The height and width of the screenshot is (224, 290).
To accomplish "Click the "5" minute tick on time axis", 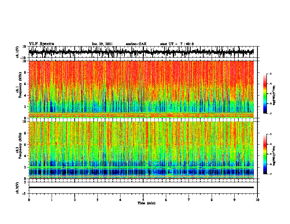I will 143,200.
